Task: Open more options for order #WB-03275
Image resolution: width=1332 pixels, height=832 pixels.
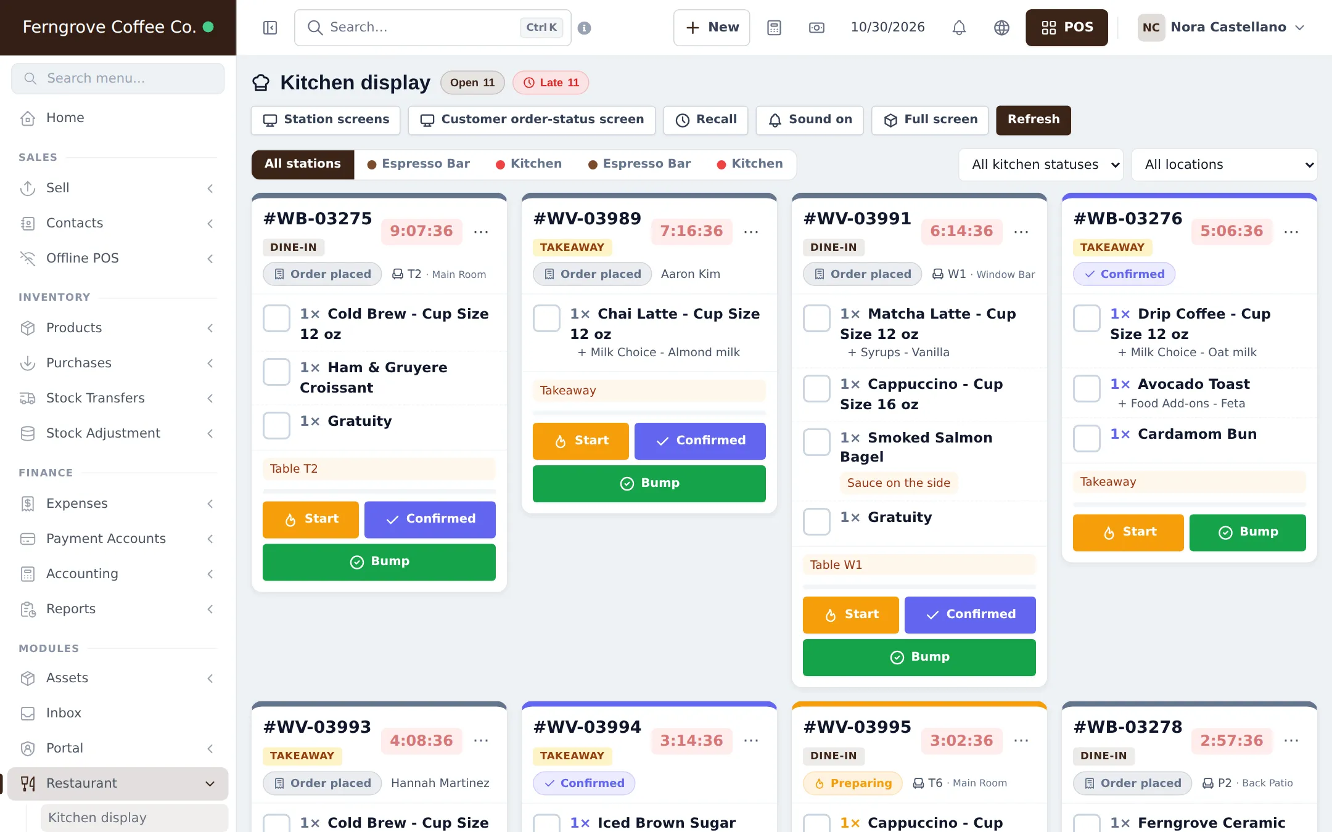Action: coord(481,232)
